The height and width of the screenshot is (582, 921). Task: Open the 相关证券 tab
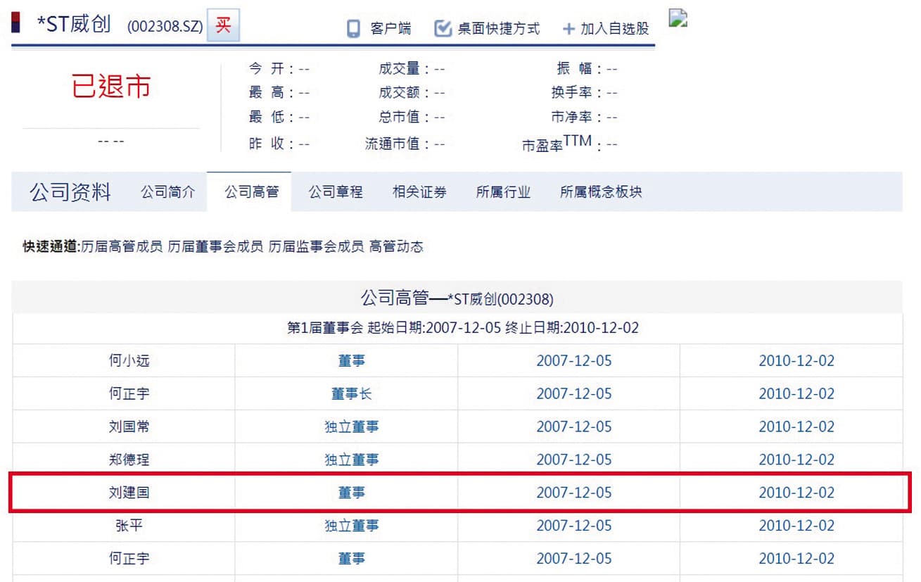tap(419, 192)
